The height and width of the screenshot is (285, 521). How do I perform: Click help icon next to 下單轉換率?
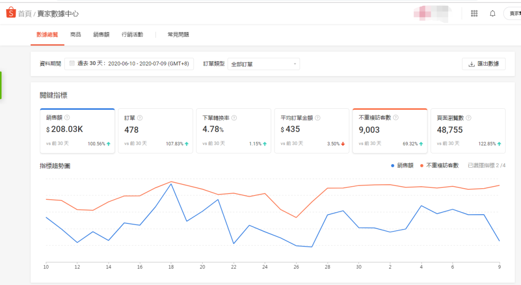[x=234, y=118]
